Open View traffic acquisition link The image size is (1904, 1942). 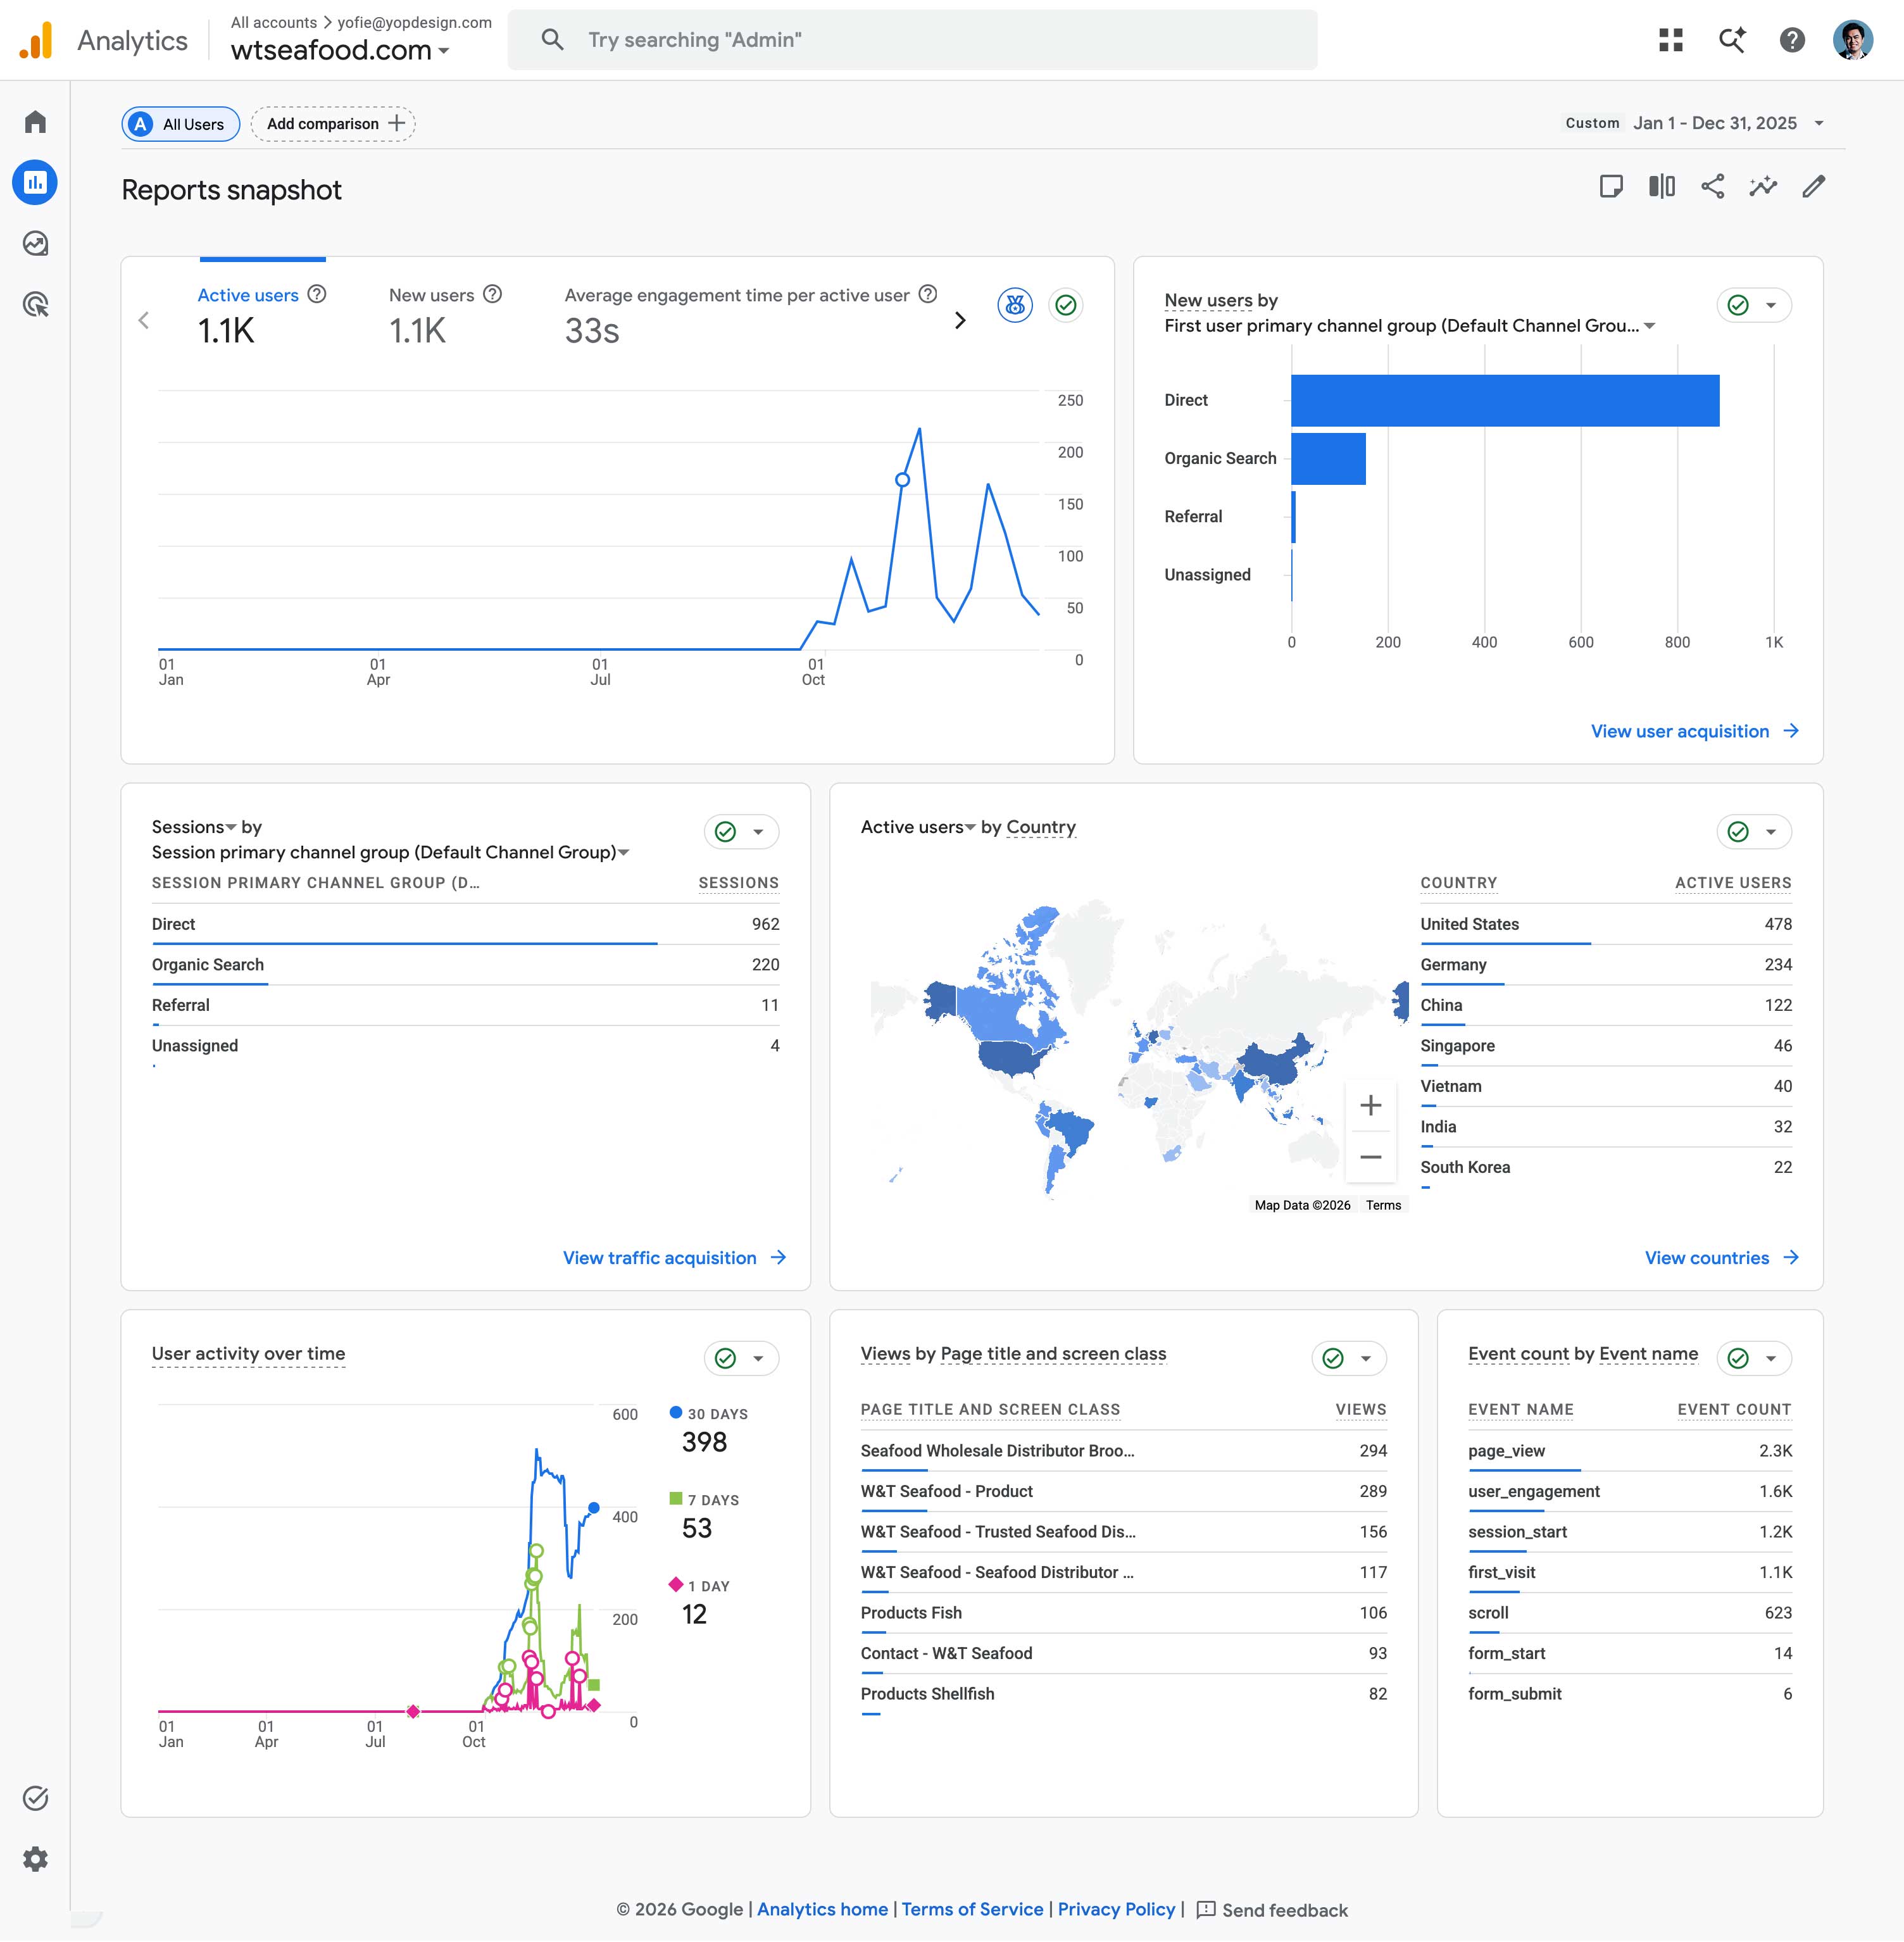[x=674, y=1258]
